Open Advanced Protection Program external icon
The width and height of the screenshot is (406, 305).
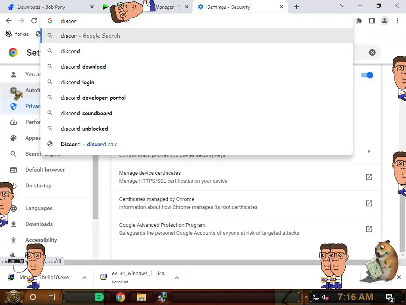pos(369,229)
